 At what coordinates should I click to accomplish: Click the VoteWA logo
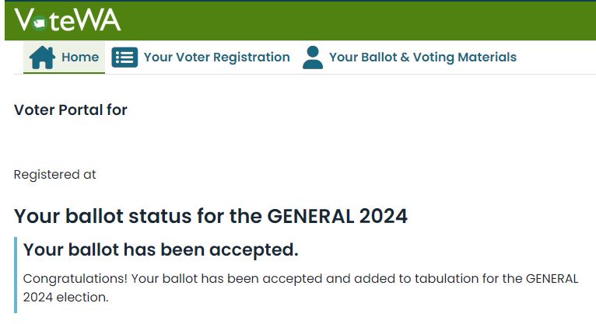[67, 20]
